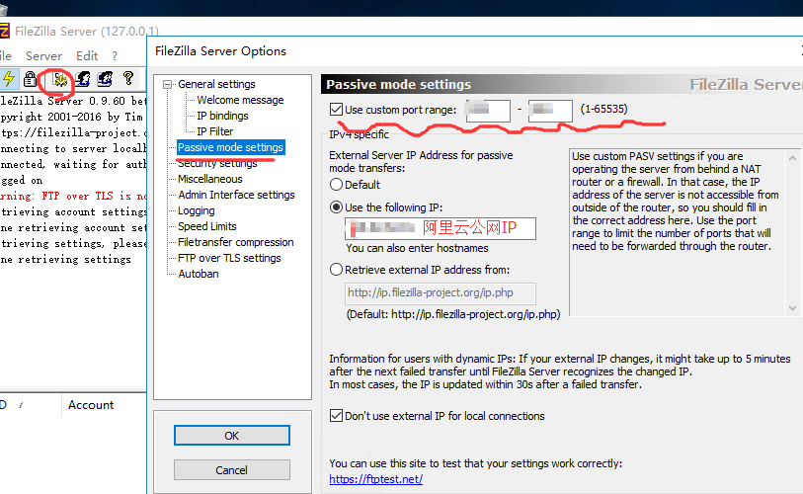Collapse the General settings tree node
803x494 pixels.
point(167,84)
